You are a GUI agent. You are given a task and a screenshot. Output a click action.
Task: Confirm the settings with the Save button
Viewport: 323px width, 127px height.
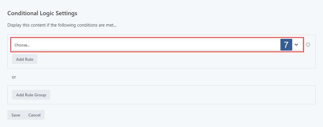[x=16, y=115]
